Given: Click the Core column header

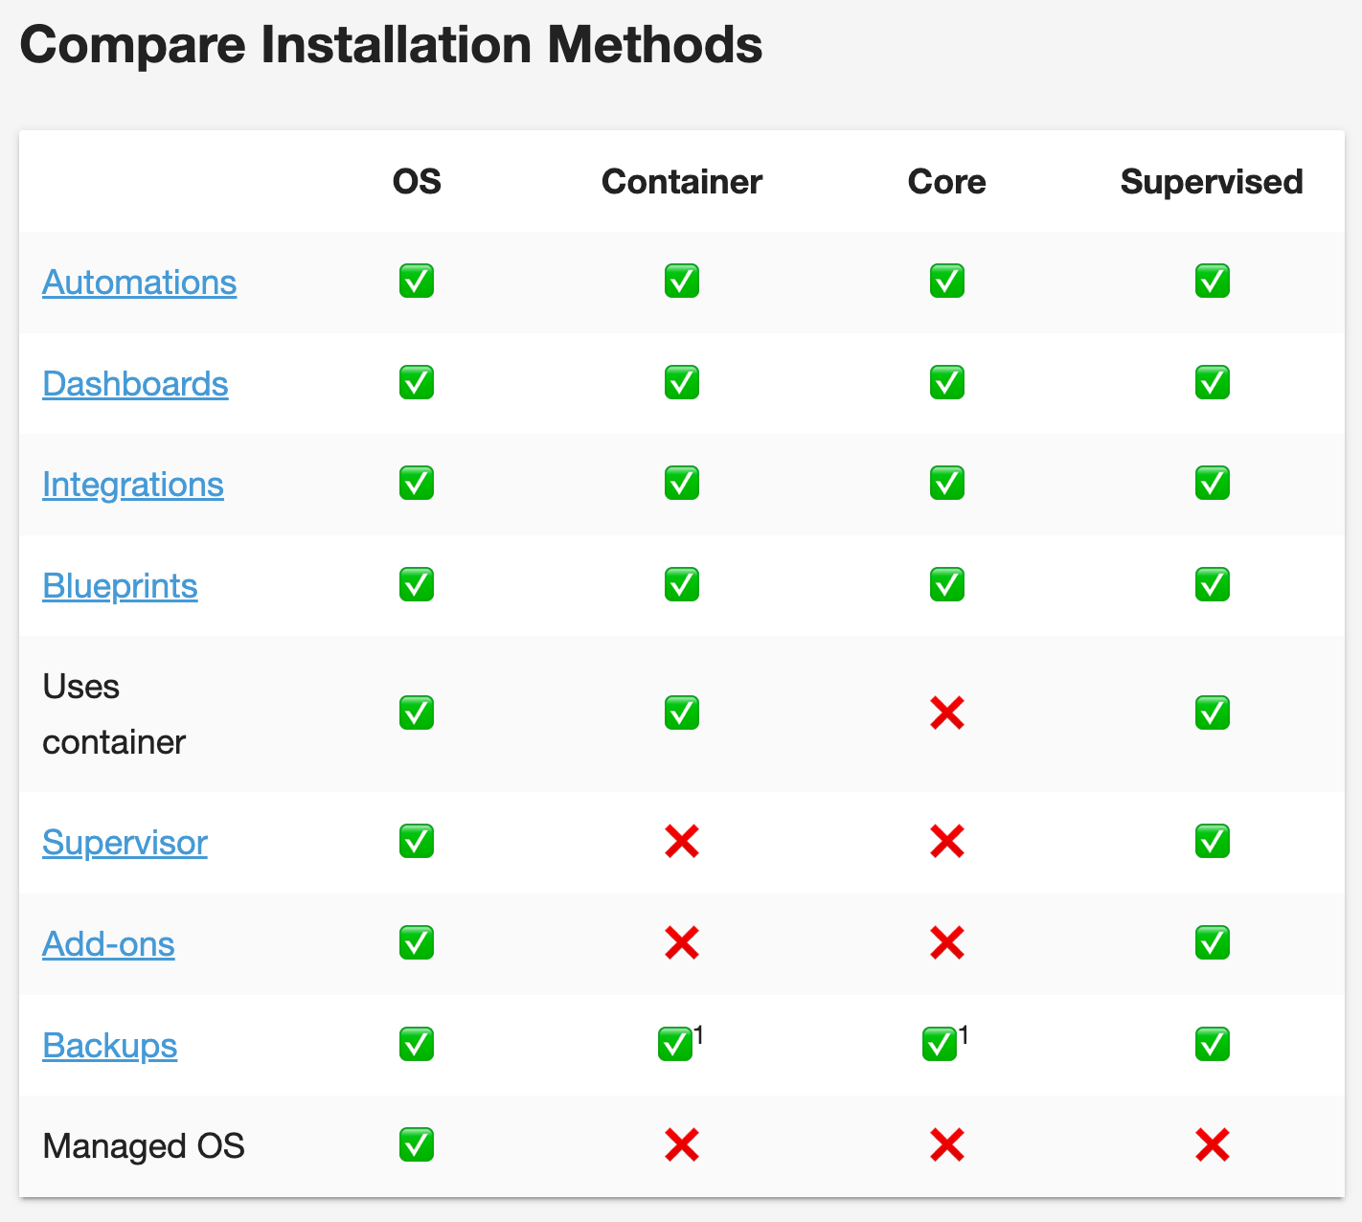Looking at the screenshot, I should coord(947,182).
